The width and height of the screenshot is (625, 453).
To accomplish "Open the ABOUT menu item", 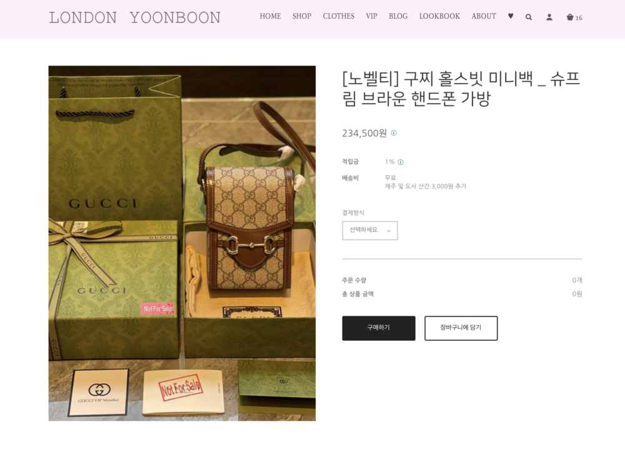I will point(484,16).
